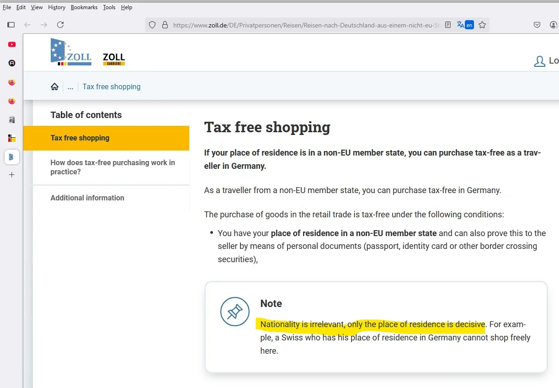Toggle reader view for this page
The image size is (559, 388).
click(448, 25)
